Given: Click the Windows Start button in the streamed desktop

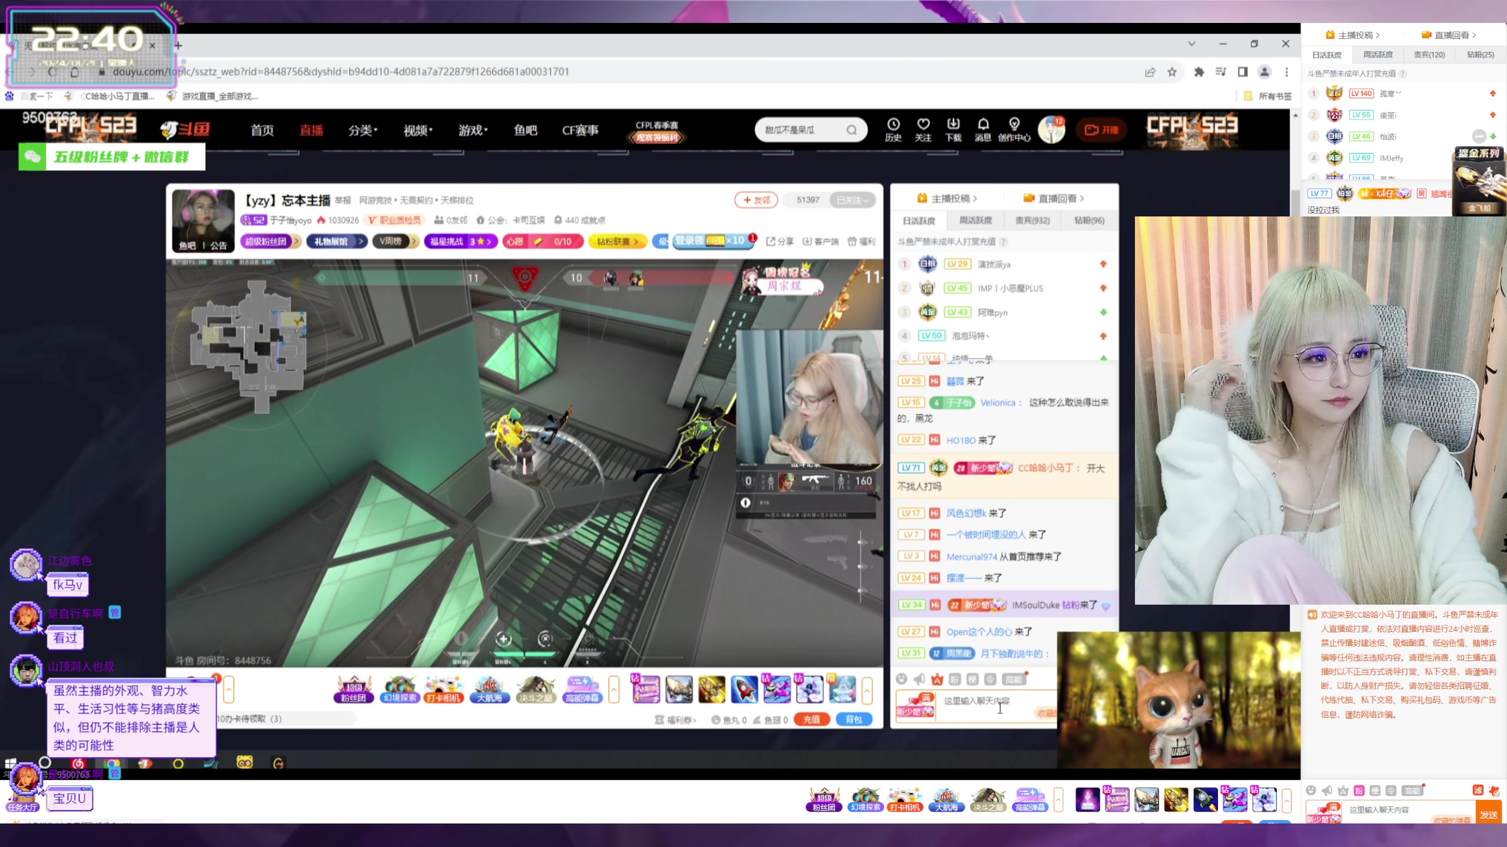Looking at the screenshot, I should click(11, 763).
